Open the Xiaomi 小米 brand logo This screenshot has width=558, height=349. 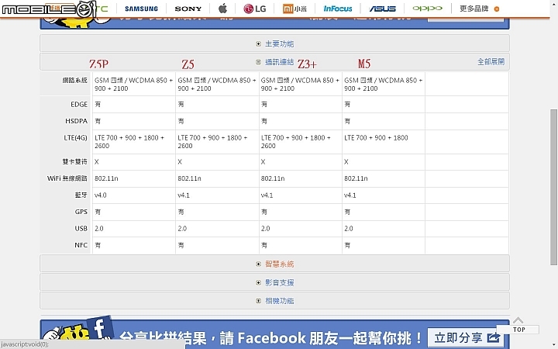point(294,9)
